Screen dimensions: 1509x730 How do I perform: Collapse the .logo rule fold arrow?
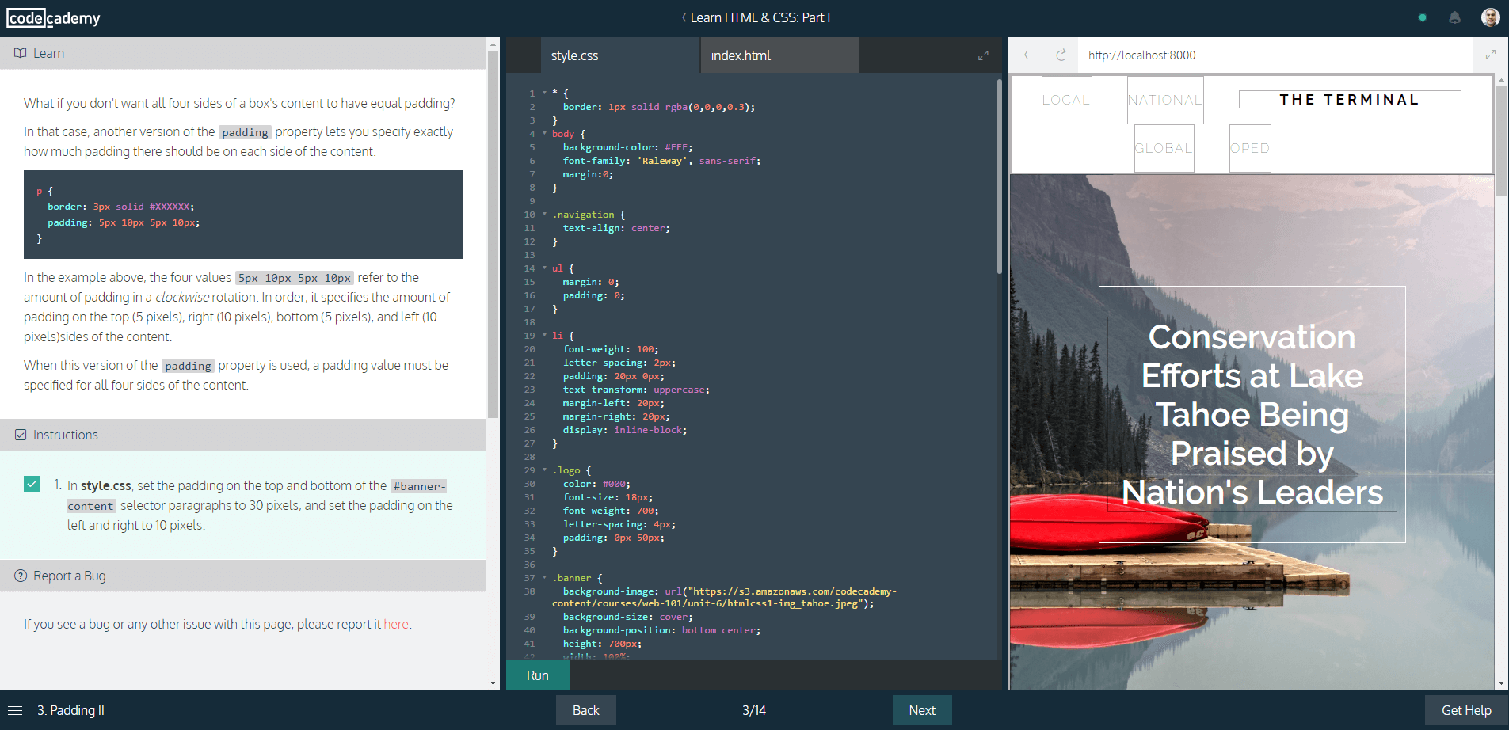pyautogui.click(x=544, y=470)
